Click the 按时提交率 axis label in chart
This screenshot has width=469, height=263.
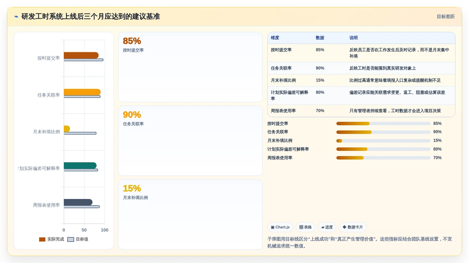[x=48, y=58]
